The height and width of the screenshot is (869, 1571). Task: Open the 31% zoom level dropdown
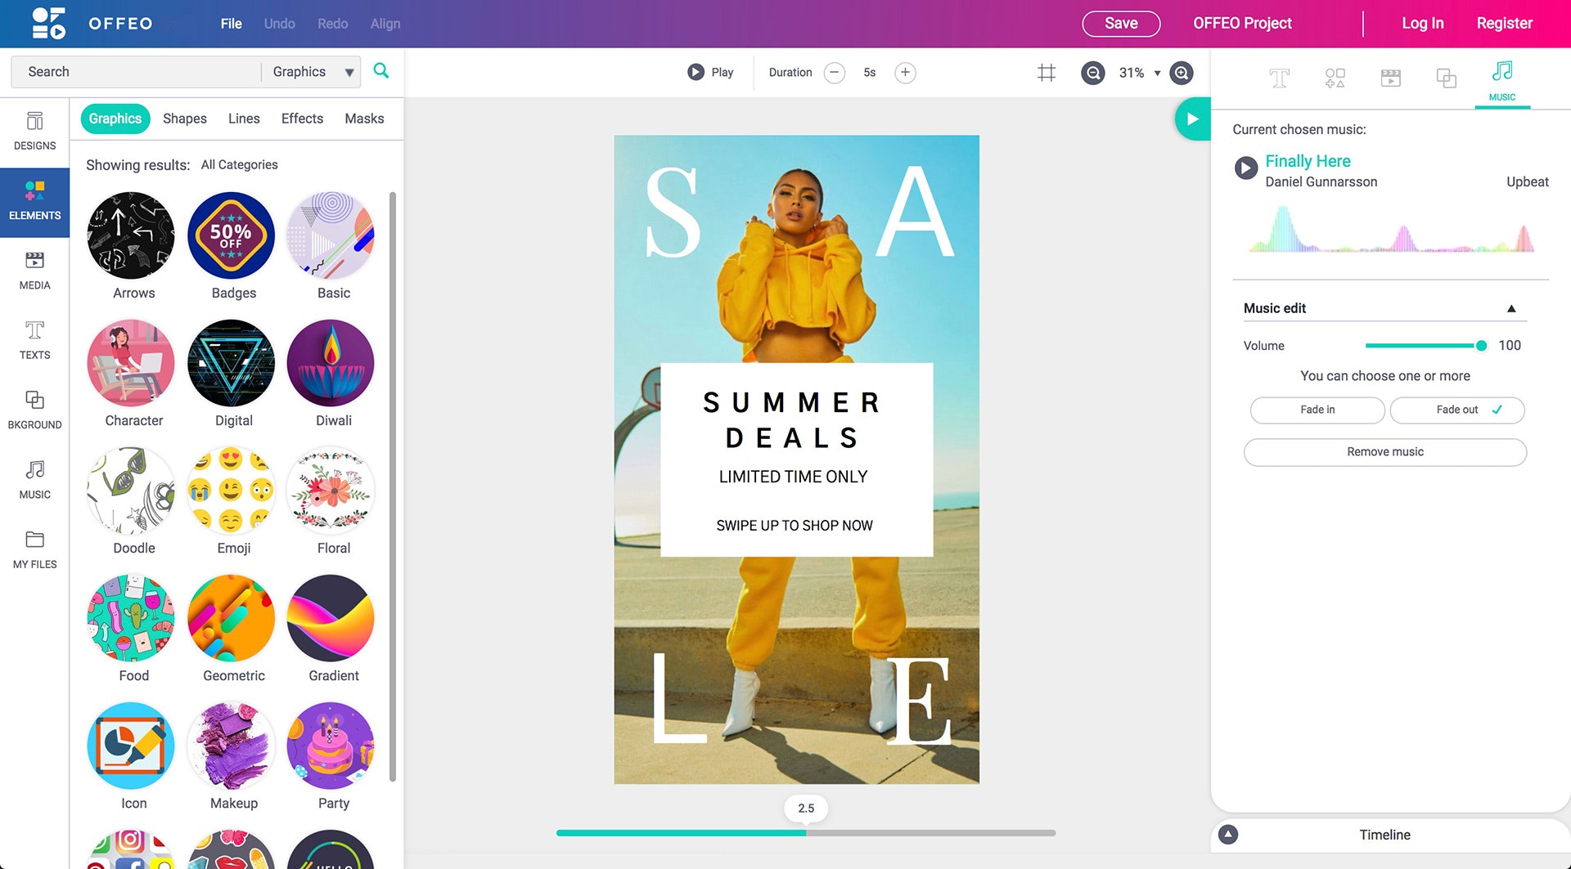1139,73
